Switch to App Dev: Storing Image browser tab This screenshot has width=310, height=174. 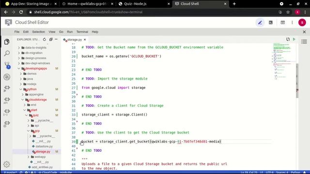click(31, 4)
